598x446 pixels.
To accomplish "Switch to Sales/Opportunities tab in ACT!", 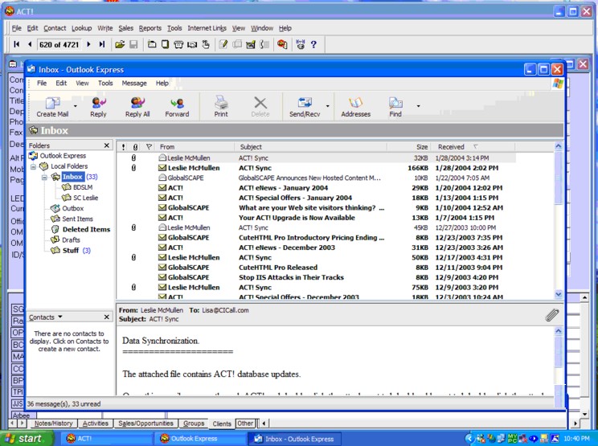I will pos(145,423).
